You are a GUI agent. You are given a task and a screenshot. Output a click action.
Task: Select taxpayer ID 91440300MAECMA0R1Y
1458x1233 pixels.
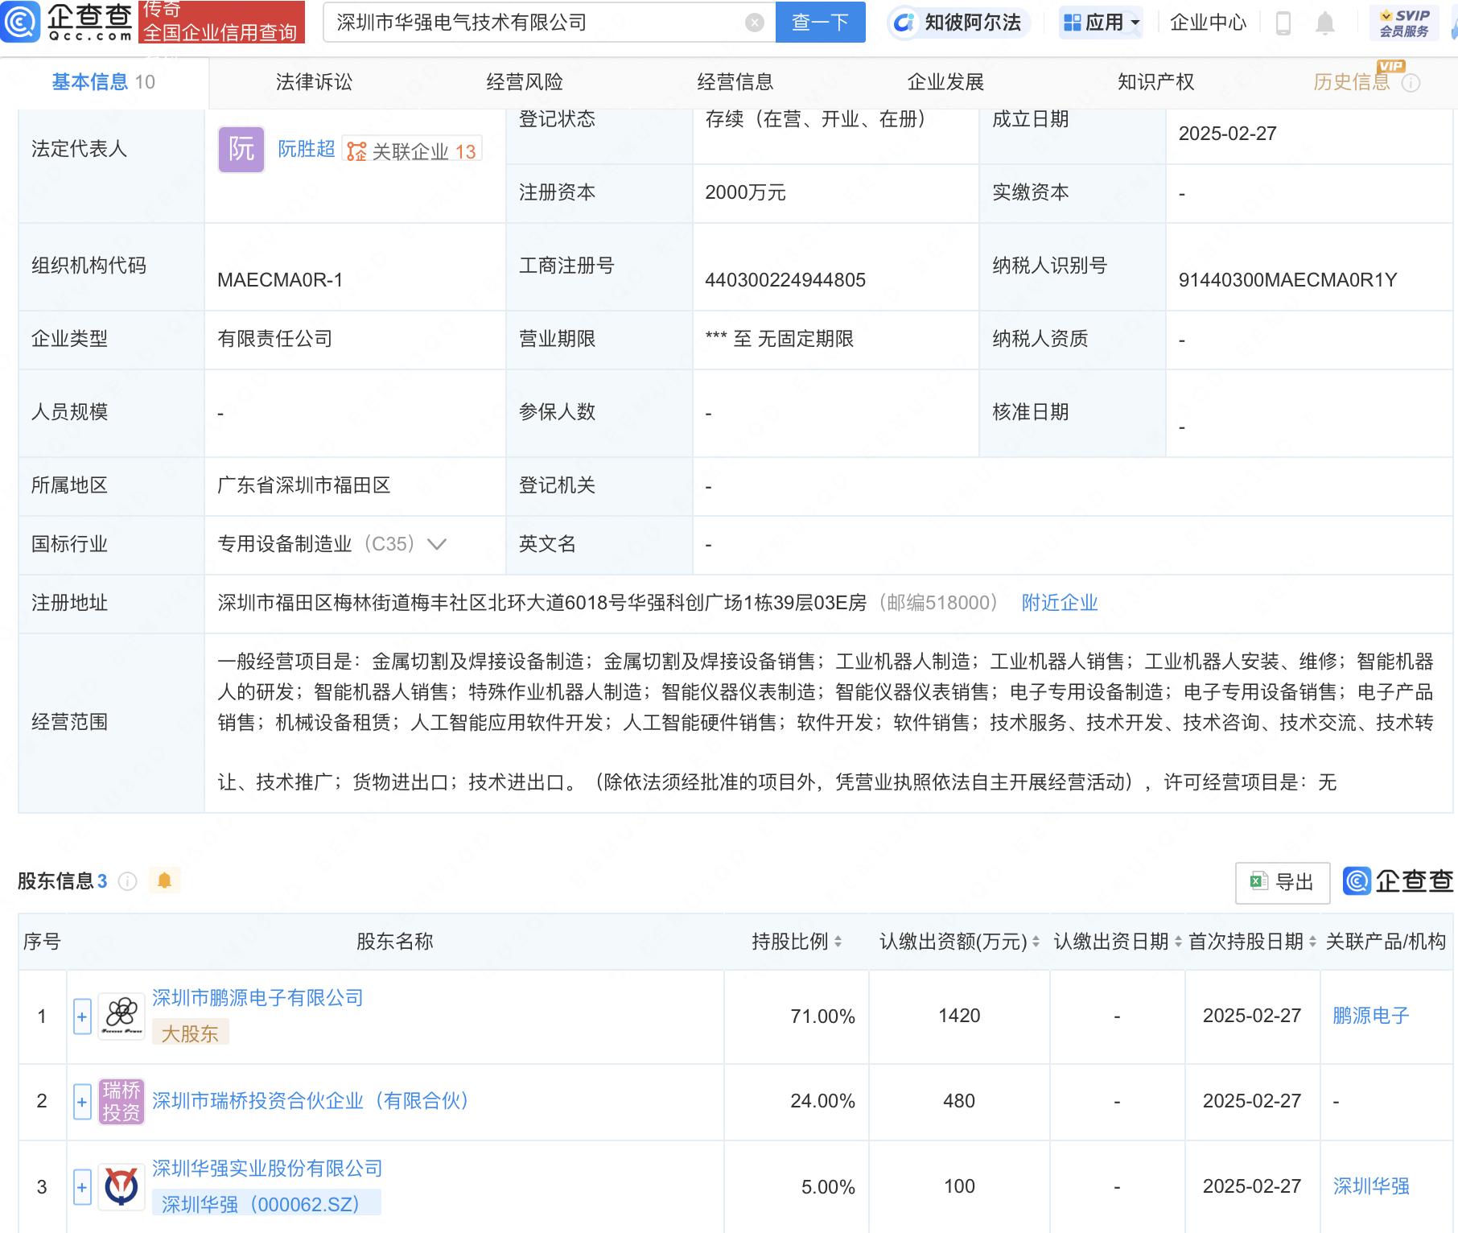click(x=1287, y=280)
